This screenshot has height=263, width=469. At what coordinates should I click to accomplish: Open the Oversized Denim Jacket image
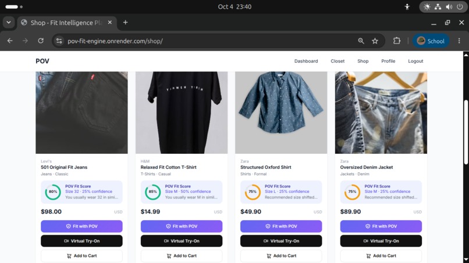[x=381, y=113]
